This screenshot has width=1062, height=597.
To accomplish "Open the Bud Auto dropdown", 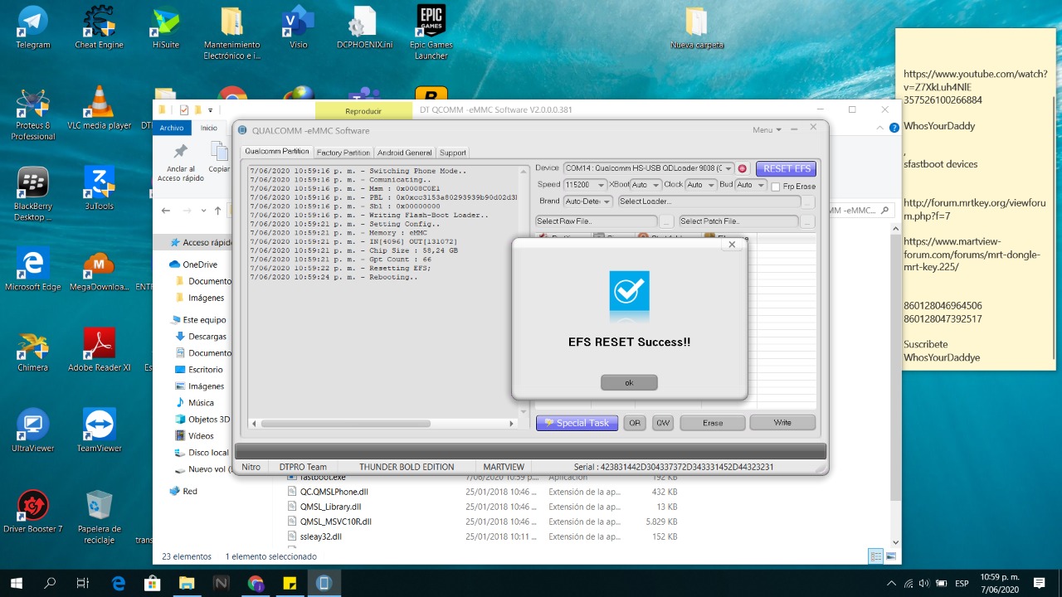I will tap(750, 185).
